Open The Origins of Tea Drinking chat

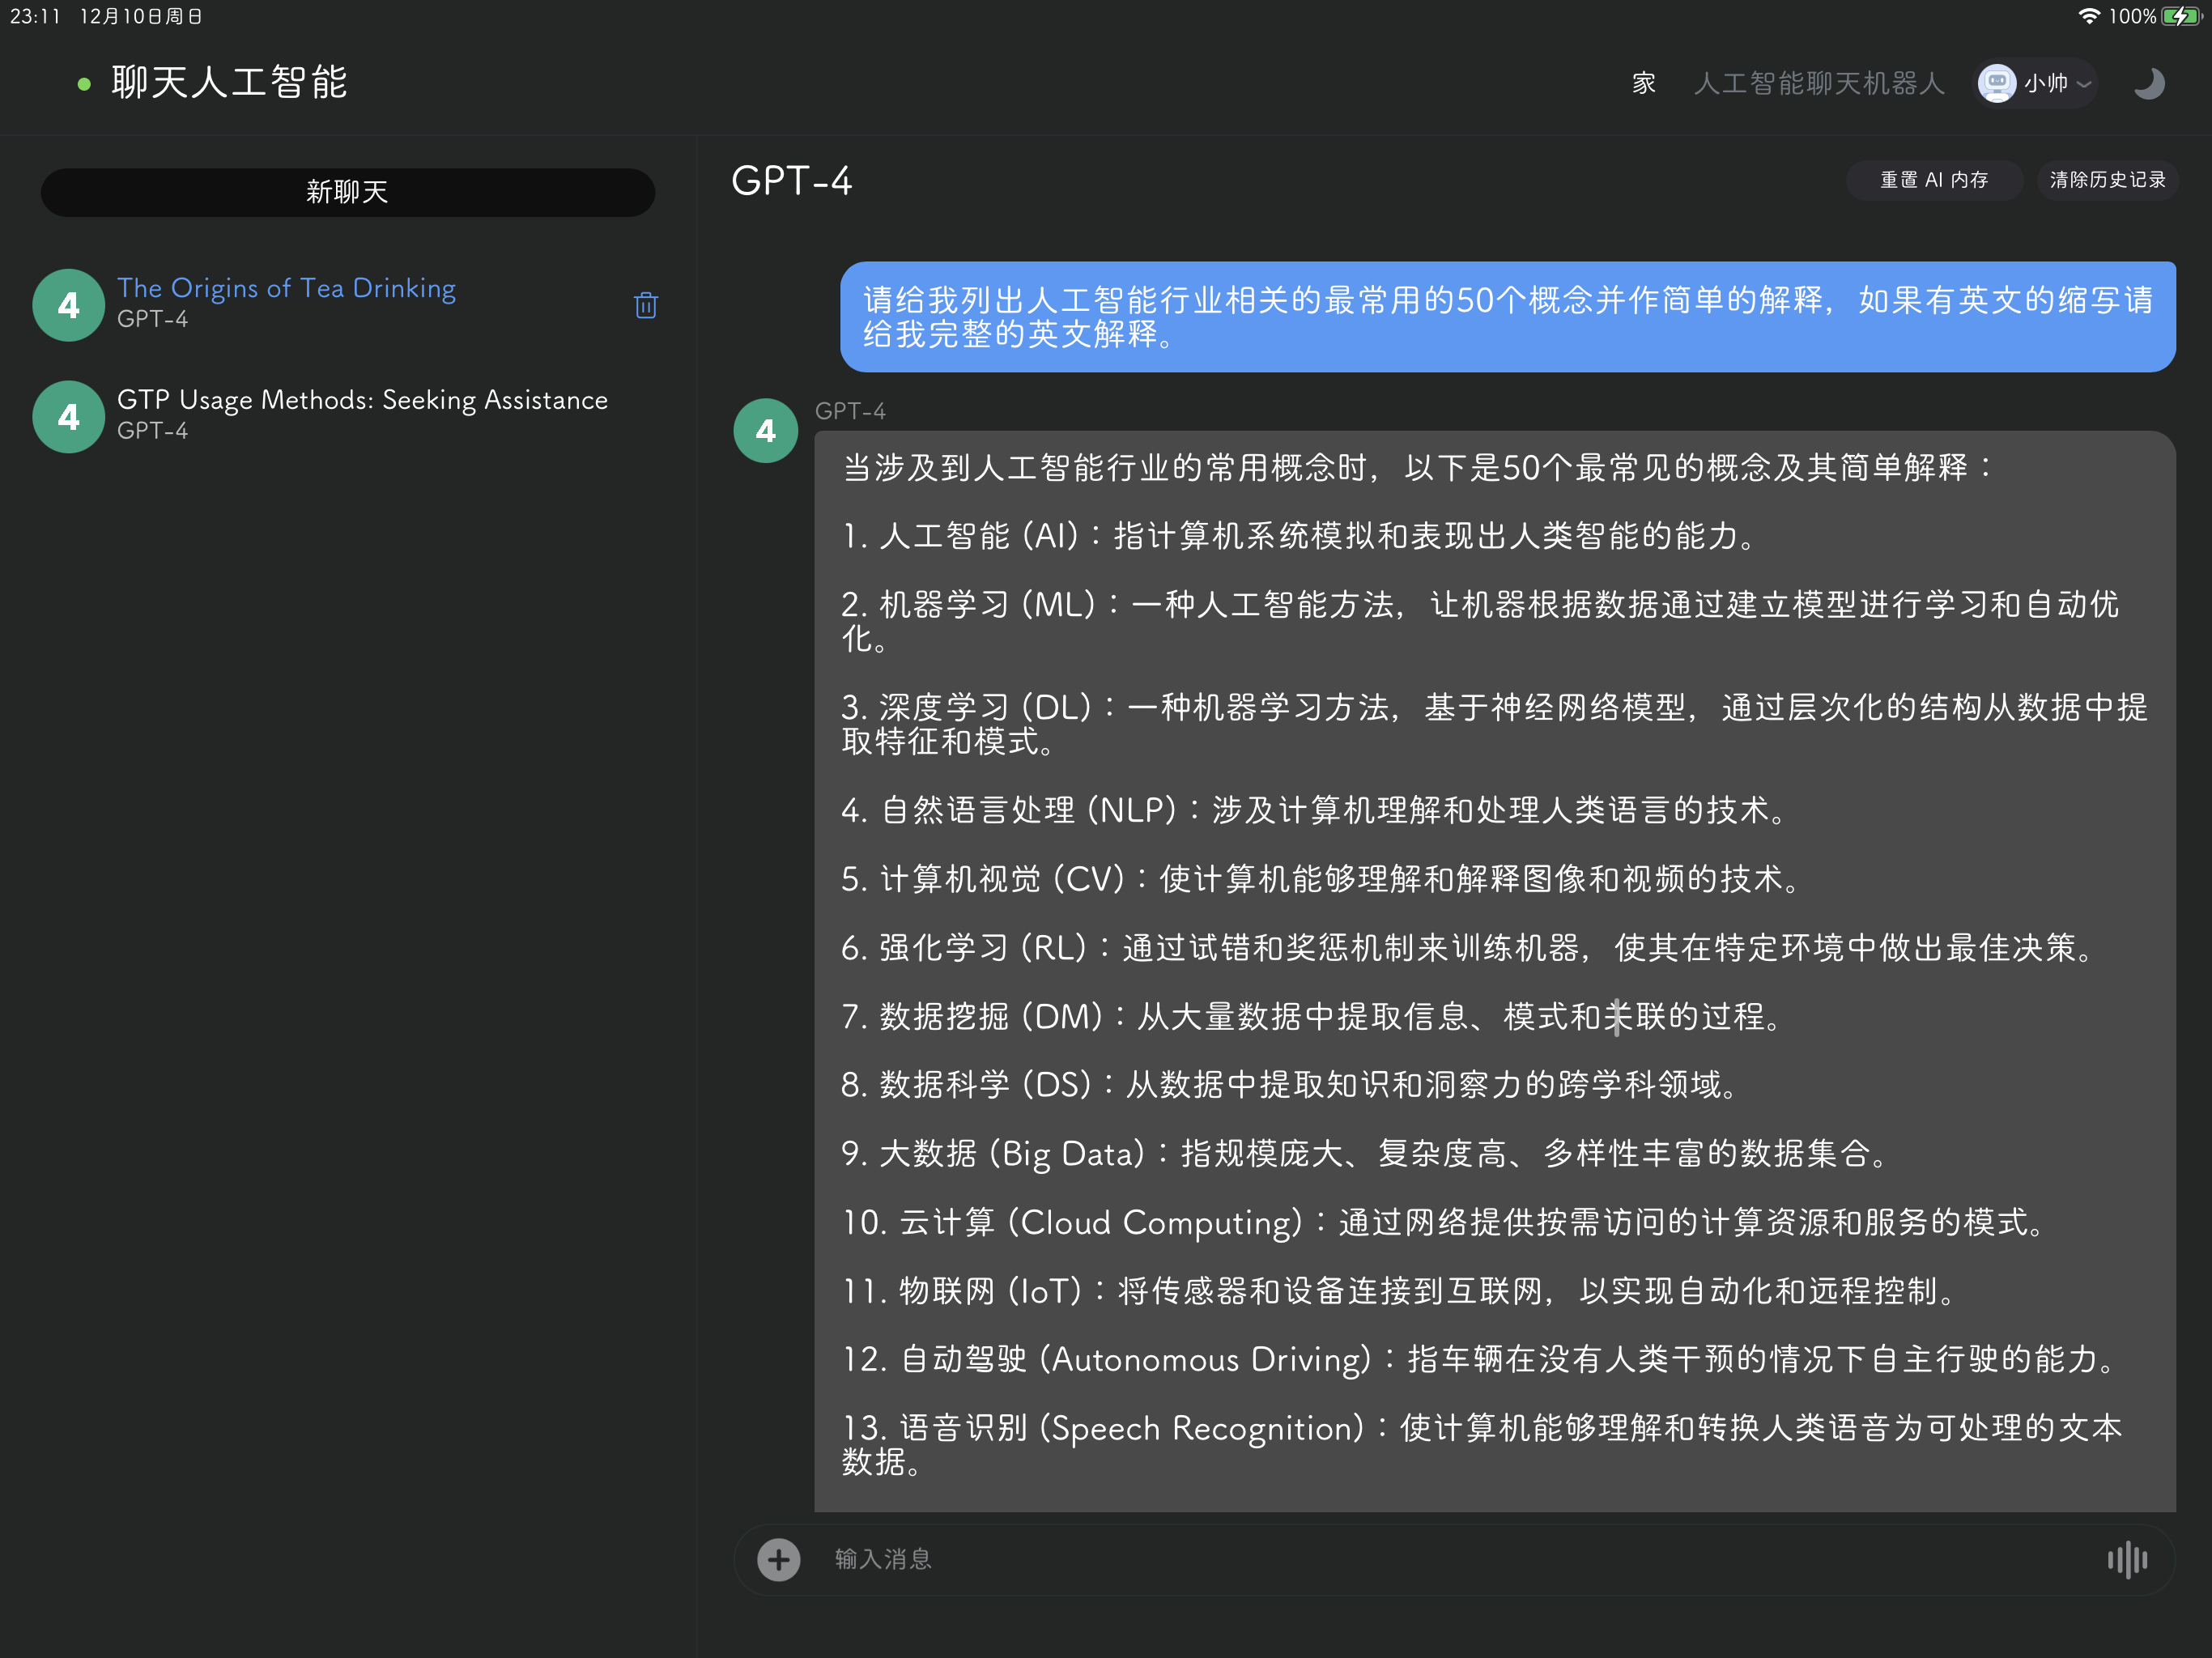click(286, 289)
